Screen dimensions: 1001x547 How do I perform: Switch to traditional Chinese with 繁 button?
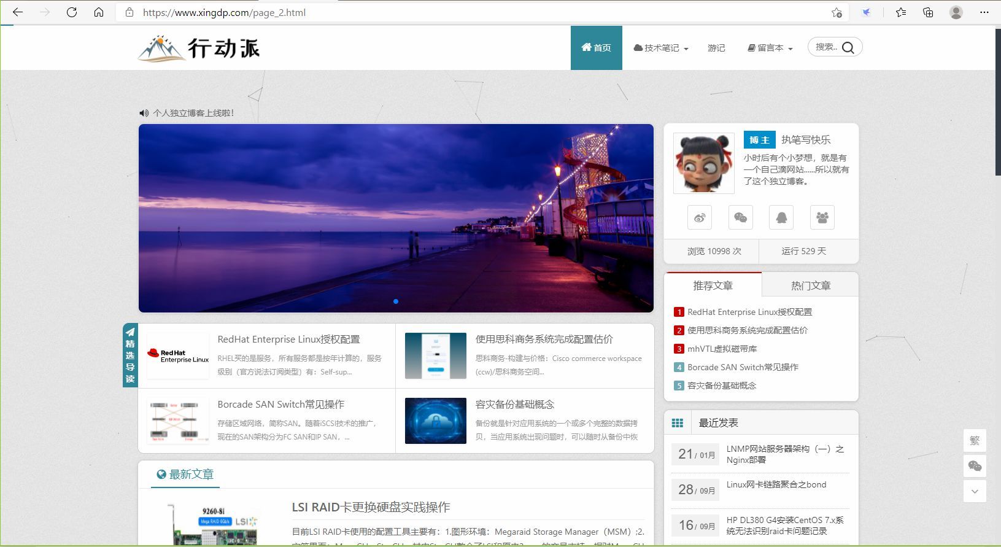tap(975, 441)
